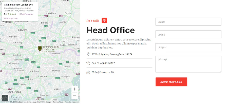Zoom in on the map
Image resolution: width=228 pixels, height=104 pixels.
click(x=75, y=89)
